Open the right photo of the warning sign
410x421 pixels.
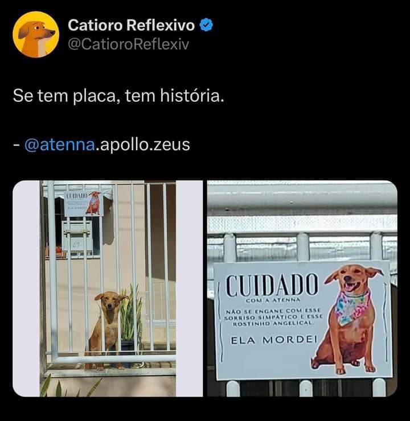point(302,288)
